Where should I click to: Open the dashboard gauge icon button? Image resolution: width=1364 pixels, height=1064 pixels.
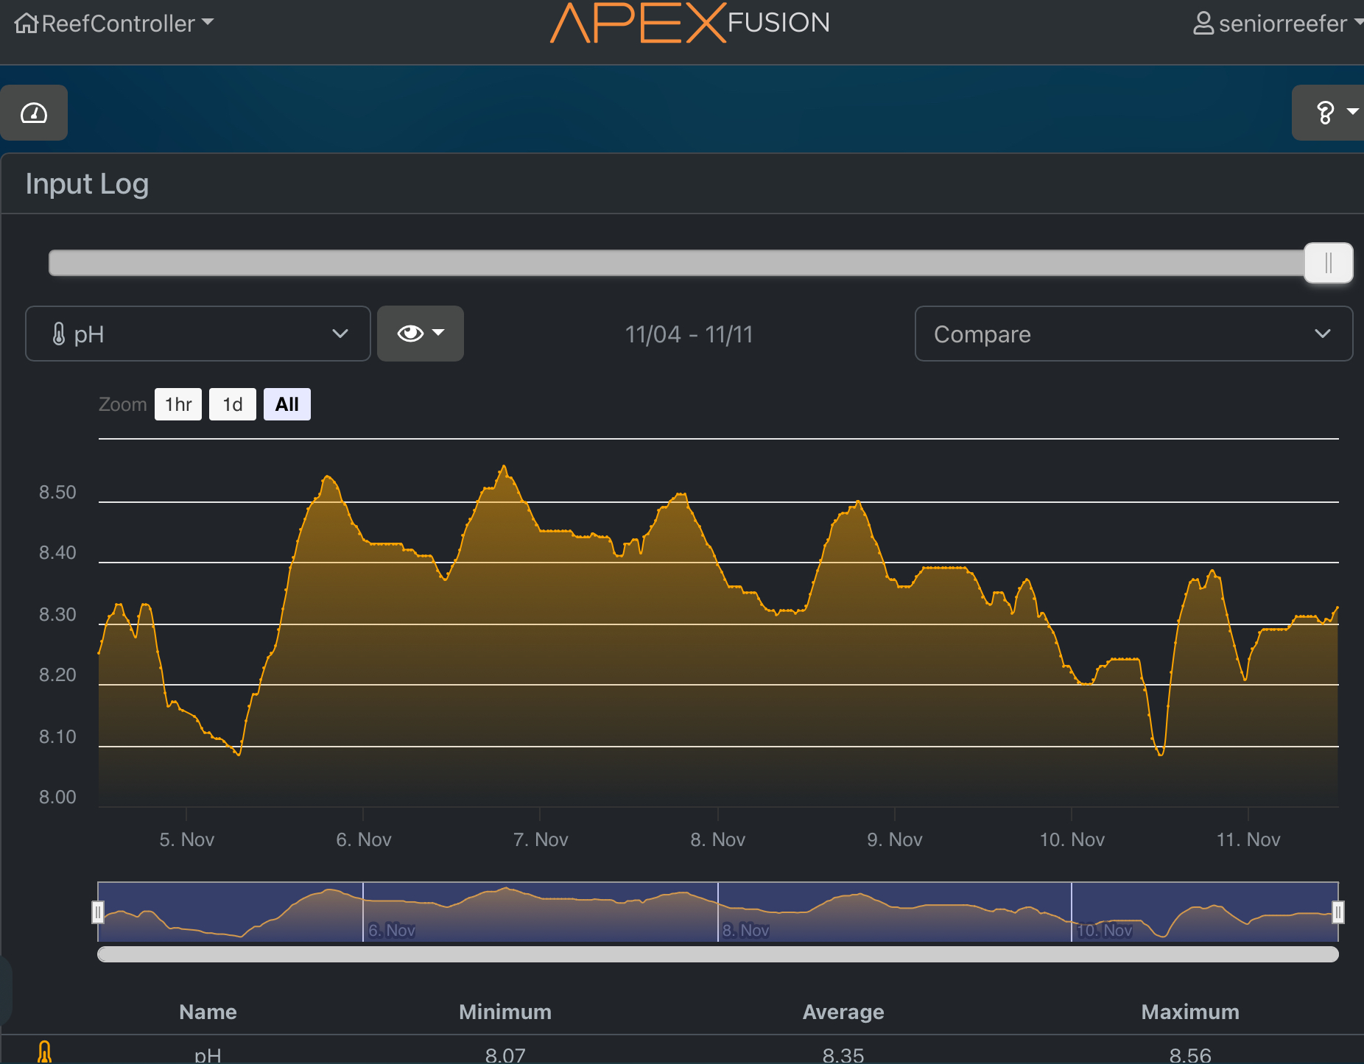point(34,113)
